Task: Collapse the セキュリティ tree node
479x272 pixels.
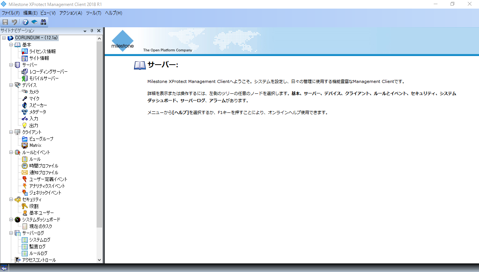Action: pos(11,200)
